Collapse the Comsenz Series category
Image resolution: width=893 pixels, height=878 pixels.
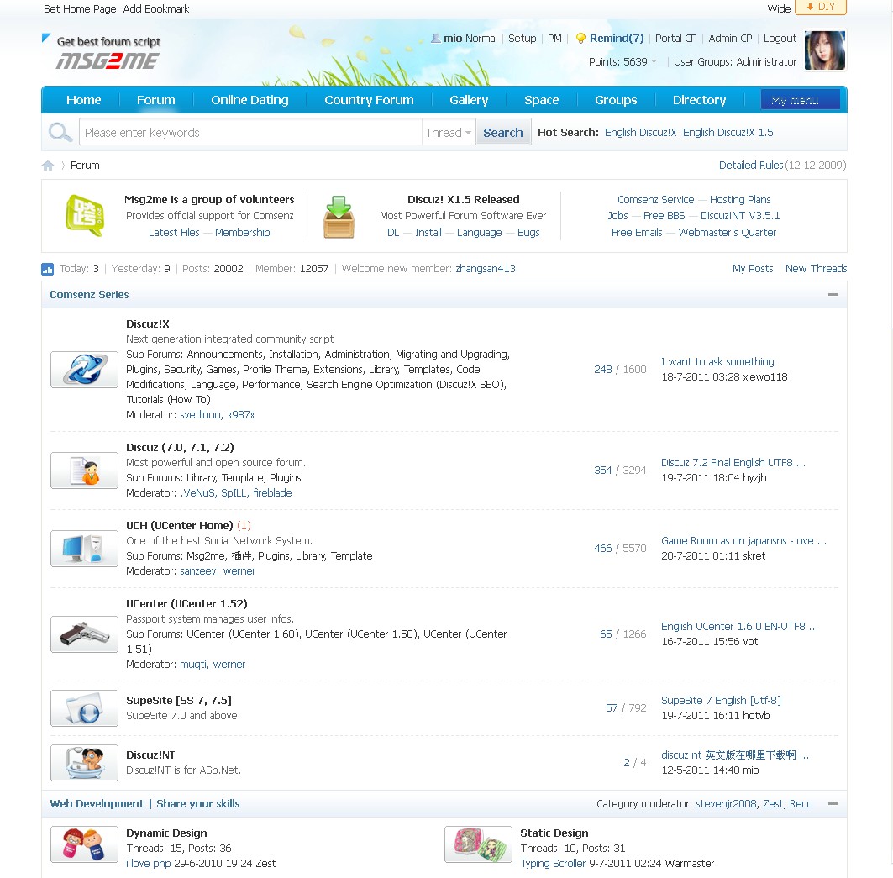[833, 295]
